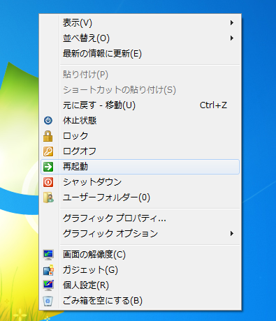Select ログオフ to log off
276x321 pixels.
(x=140, y=151)
